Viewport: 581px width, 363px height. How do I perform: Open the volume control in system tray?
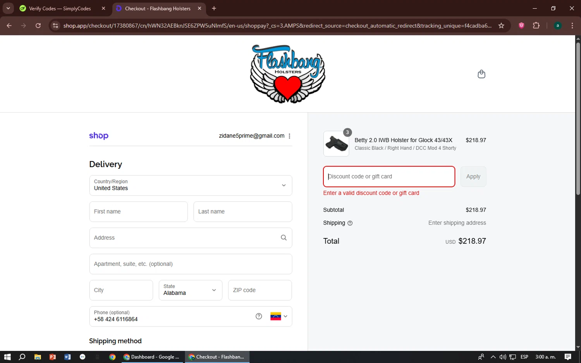coord(503,357)
